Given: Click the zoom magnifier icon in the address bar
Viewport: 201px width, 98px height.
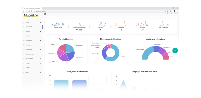Looking at the screenshot, I should coord(165,11).
